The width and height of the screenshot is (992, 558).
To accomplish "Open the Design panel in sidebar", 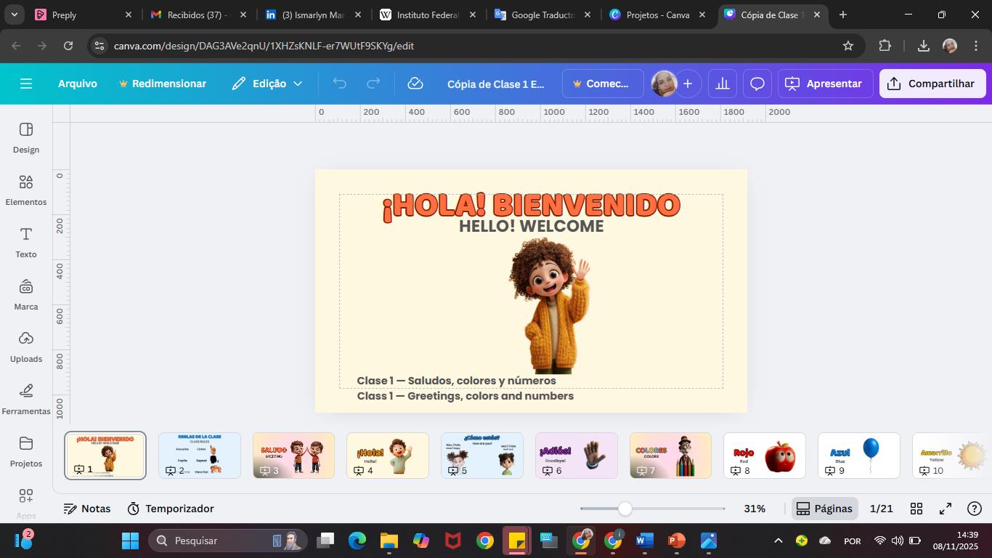I will 26,137.
